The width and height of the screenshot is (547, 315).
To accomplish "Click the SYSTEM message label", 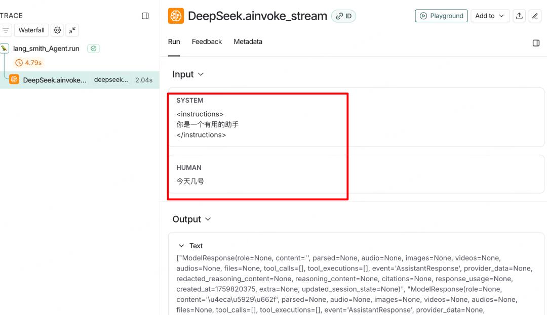I will click(190, 100).
